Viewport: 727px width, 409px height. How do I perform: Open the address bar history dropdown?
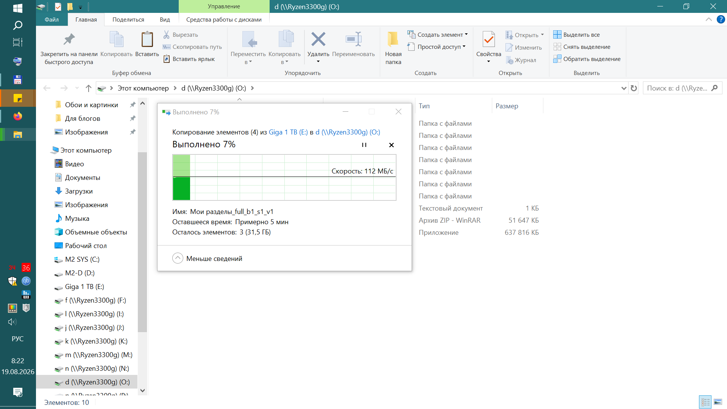click(x=624, y=88)
